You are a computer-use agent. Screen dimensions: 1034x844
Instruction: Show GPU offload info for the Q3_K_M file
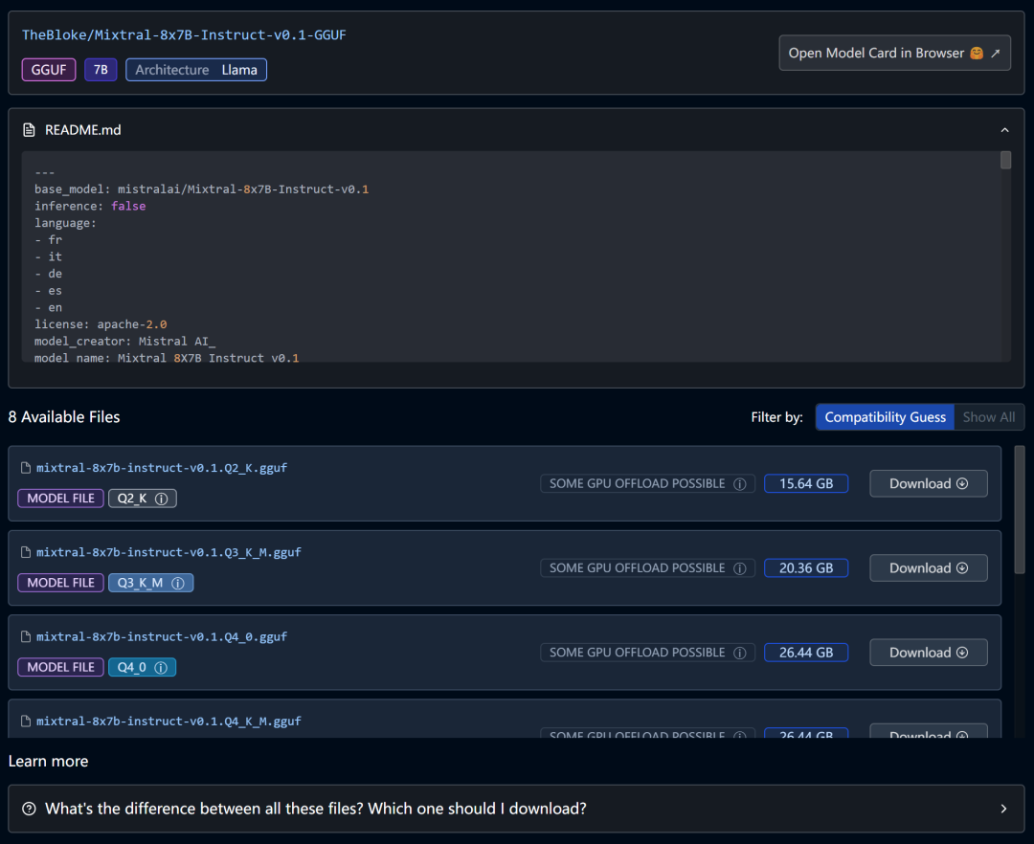coord(740,568)
